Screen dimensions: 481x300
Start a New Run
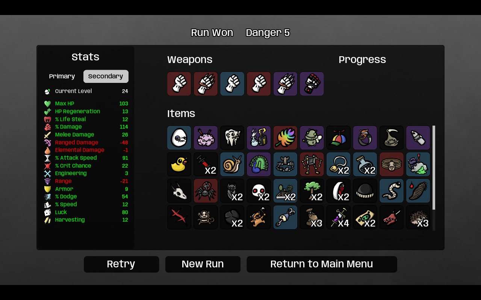coord(203,264)
